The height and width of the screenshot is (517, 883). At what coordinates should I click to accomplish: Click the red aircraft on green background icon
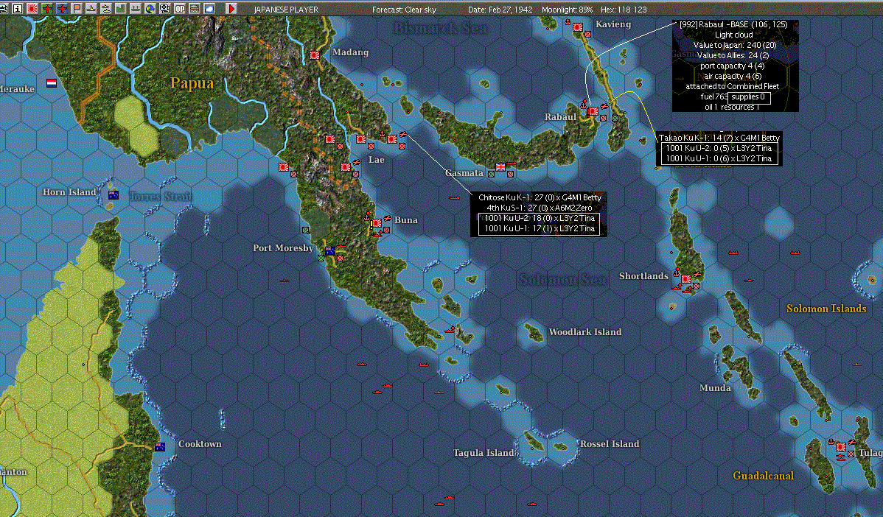tap(46, 8)
